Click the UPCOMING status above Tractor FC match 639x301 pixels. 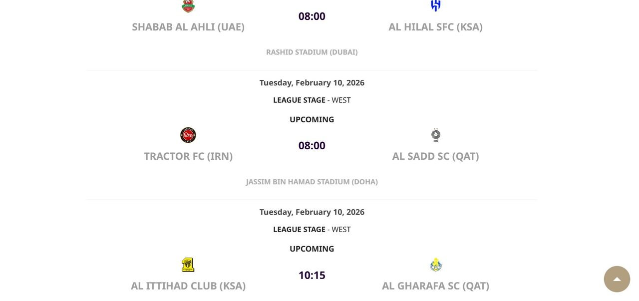pos(312,119)
